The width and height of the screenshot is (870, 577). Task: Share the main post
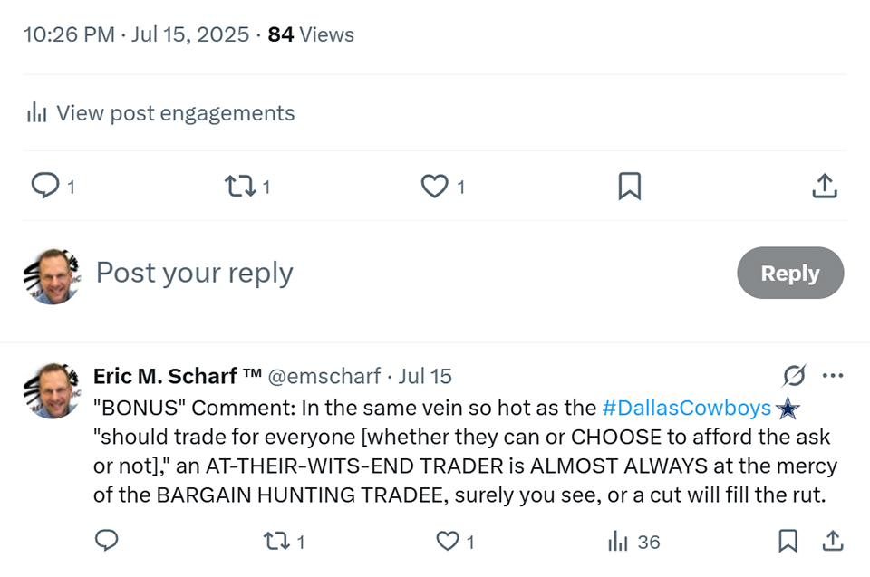(823, 187)
